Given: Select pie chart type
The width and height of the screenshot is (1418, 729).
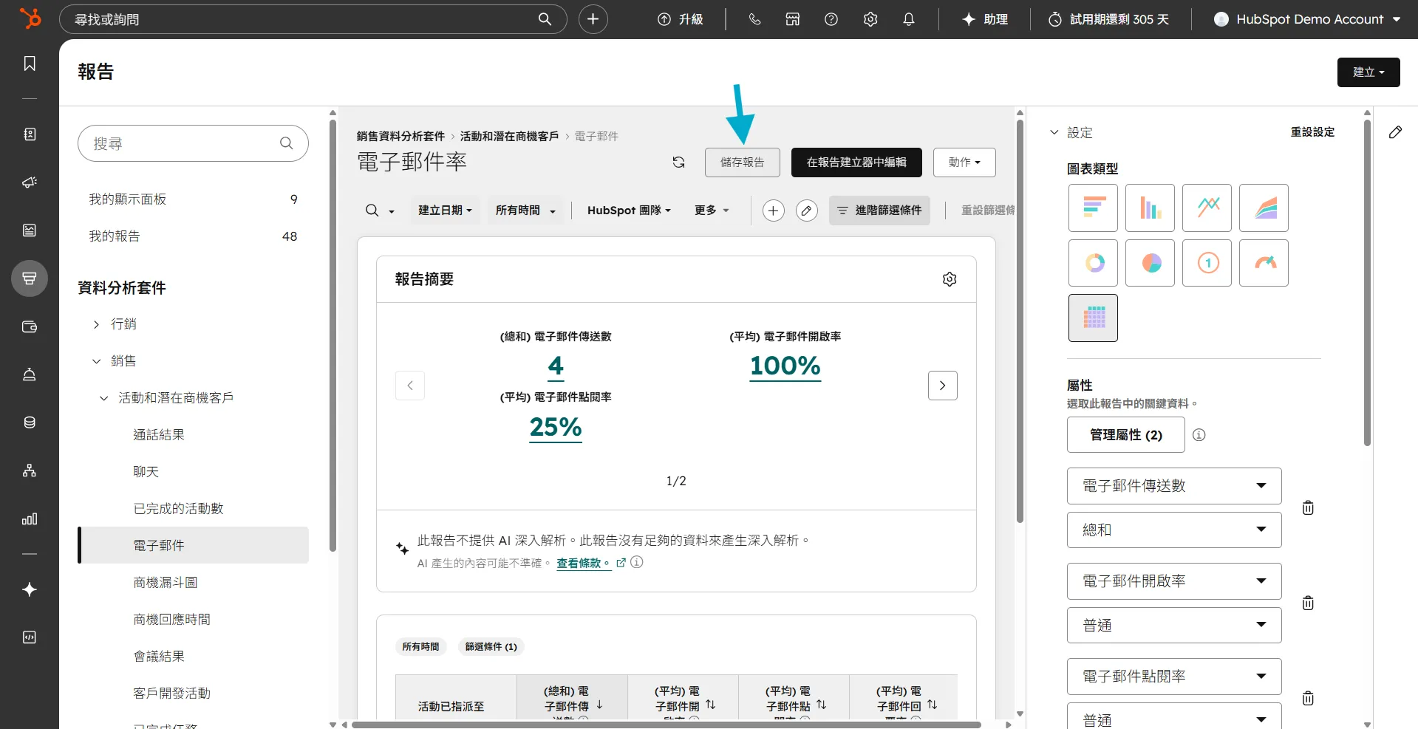Looking at the screenshot, I should [1150, 263].
